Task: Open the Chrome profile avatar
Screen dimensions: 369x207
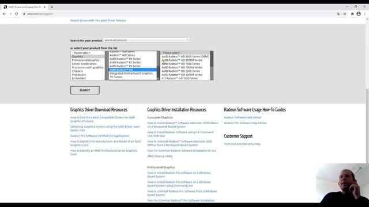Action: pyautogui.click(x=359, y=14)
